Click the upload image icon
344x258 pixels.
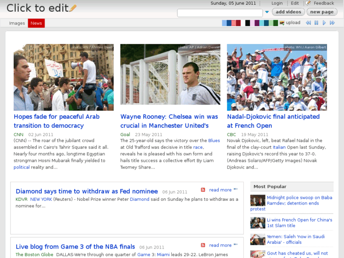[282, 23]
